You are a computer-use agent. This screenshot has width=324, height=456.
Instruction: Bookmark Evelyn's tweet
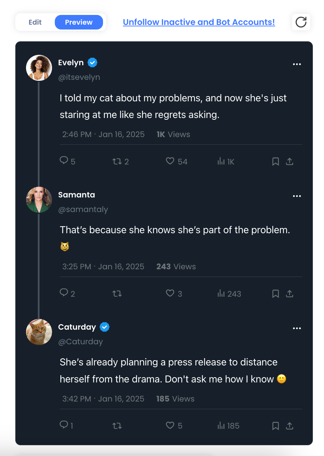(275, 161)
